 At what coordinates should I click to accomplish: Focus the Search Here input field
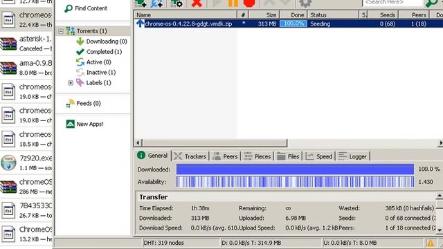click(392, 3)
